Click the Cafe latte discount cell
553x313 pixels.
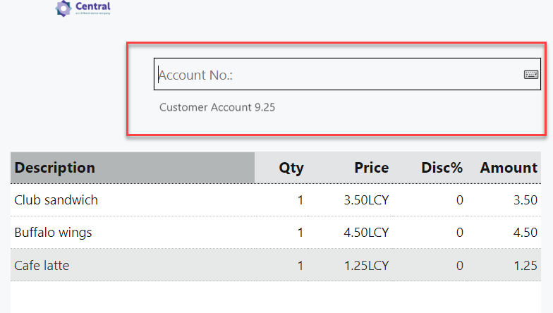459,266
